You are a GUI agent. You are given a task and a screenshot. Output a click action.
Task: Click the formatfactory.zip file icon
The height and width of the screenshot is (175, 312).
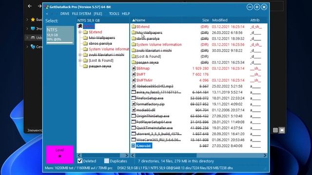click(134, 104)
